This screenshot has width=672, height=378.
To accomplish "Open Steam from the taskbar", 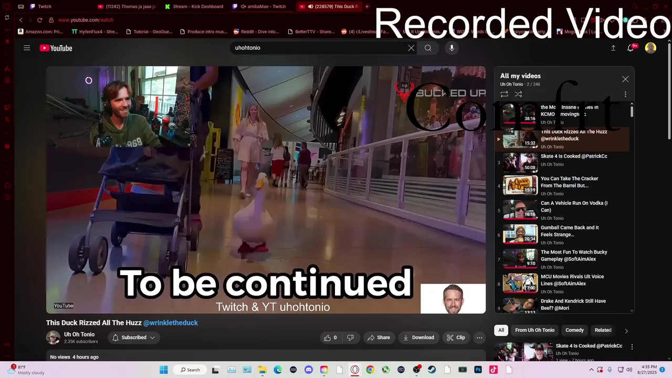I will [x=432, y=370].
